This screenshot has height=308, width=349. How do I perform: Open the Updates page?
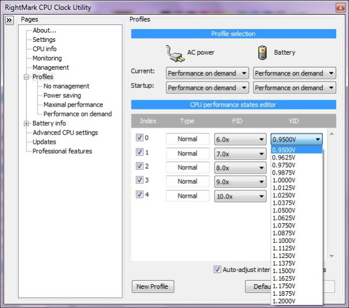coord(44,142)
